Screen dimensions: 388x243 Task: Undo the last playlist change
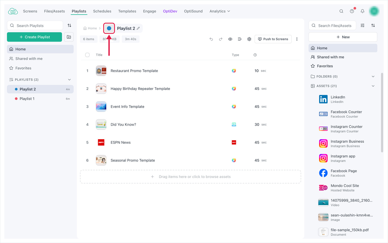click(211, 39)
